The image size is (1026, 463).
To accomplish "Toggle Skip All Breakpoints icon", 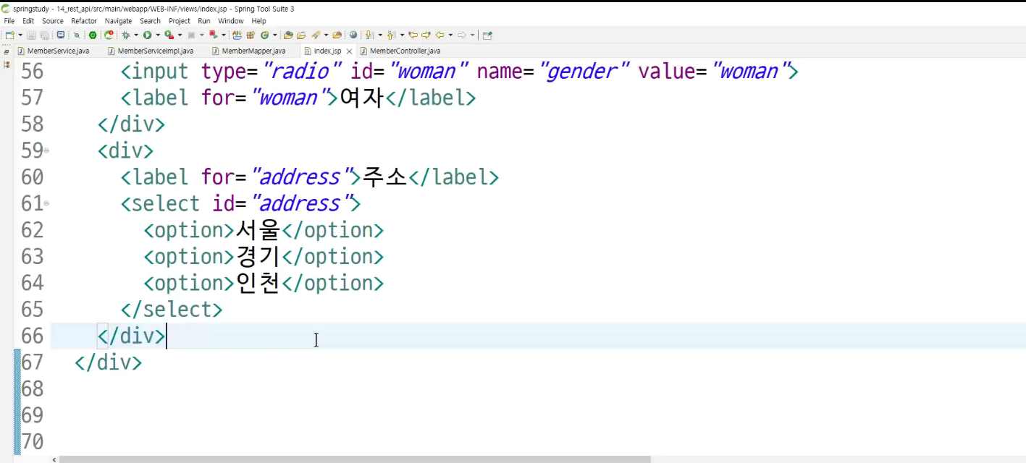I will point(77,35).
